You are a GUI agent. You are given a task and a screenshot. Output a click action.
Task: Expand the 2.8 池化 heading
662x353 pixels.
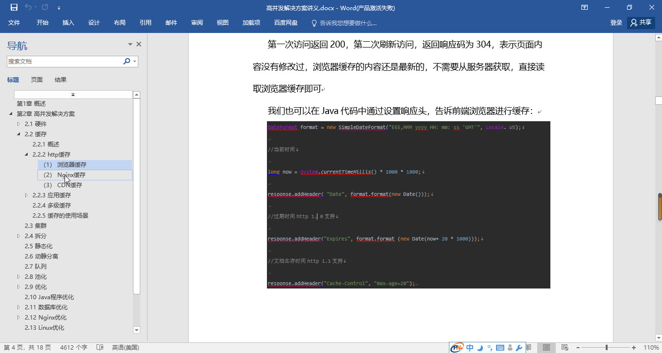[19, 277]
